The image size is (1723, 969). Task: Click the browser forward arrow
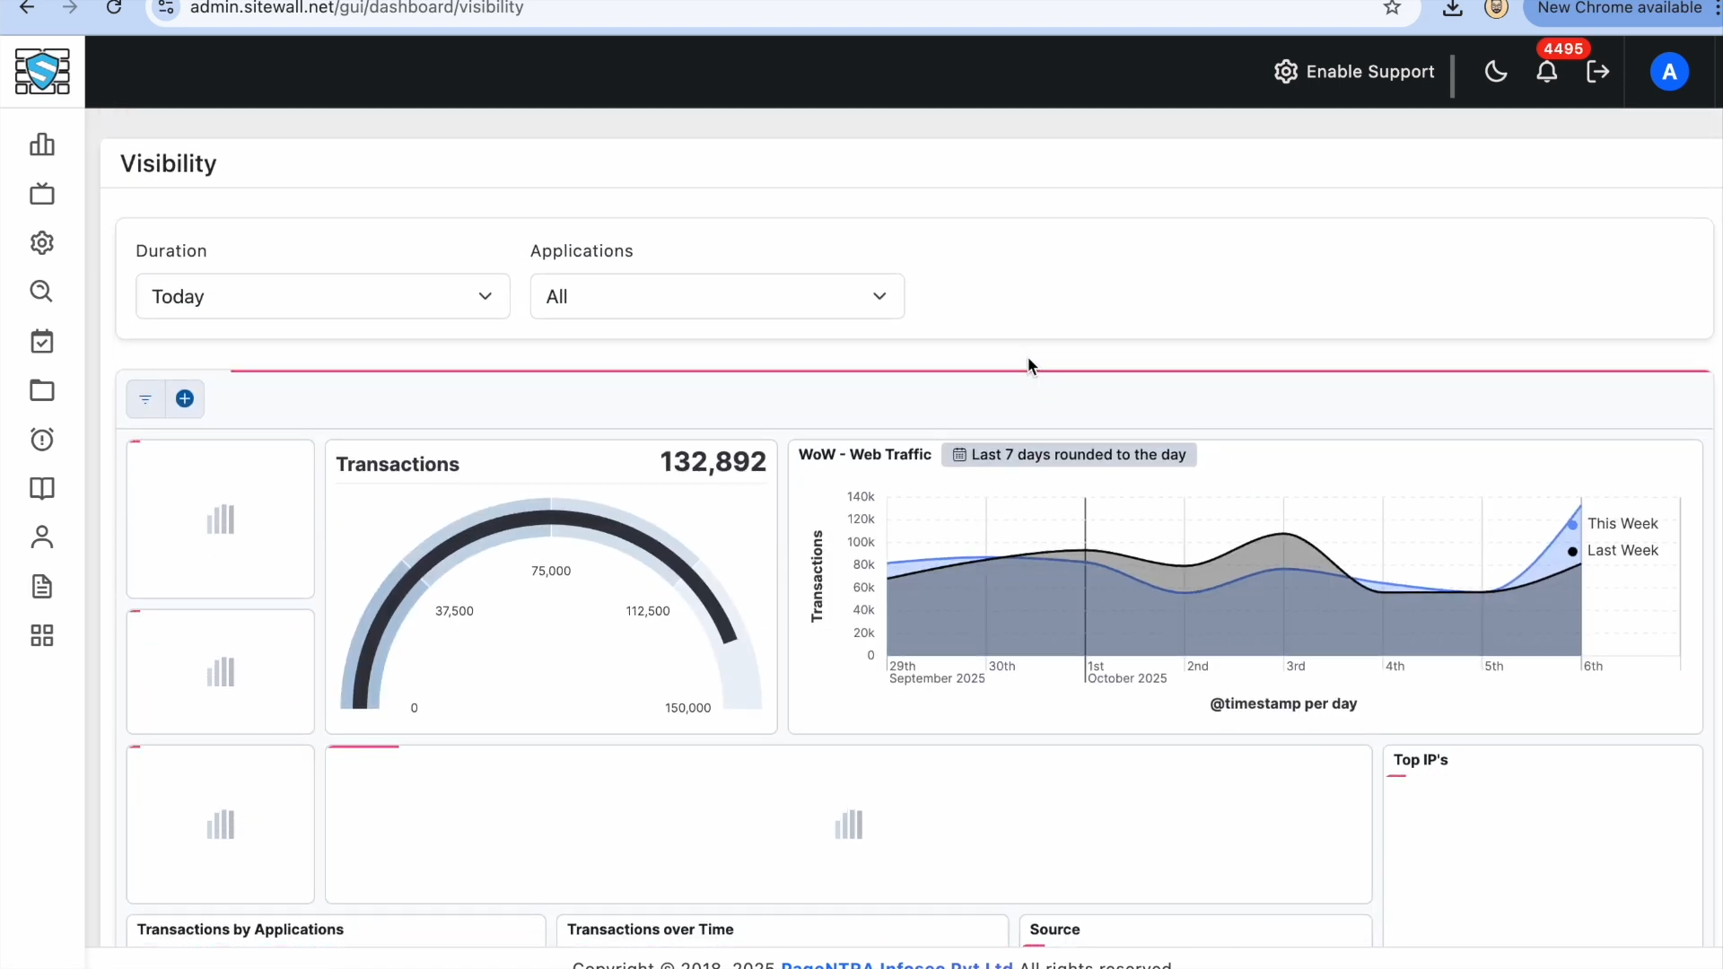tap(70, 8)
